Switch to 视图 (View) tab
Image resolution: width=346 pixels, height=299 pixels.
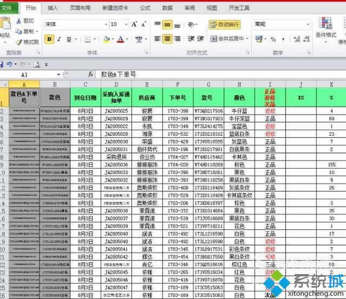(211, 8)
